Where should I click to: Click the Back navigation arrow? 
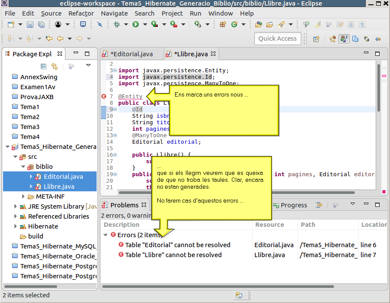click(x=60, y=39)
